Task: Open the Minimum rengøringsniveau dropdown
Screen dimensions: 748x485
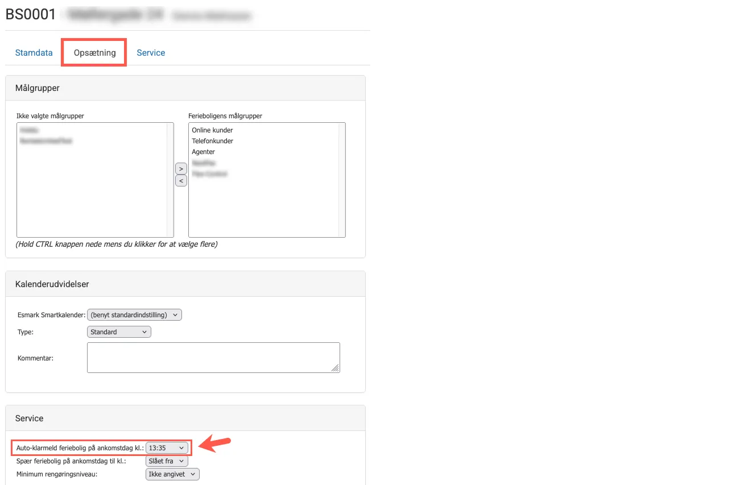Action: click(172, 474)
